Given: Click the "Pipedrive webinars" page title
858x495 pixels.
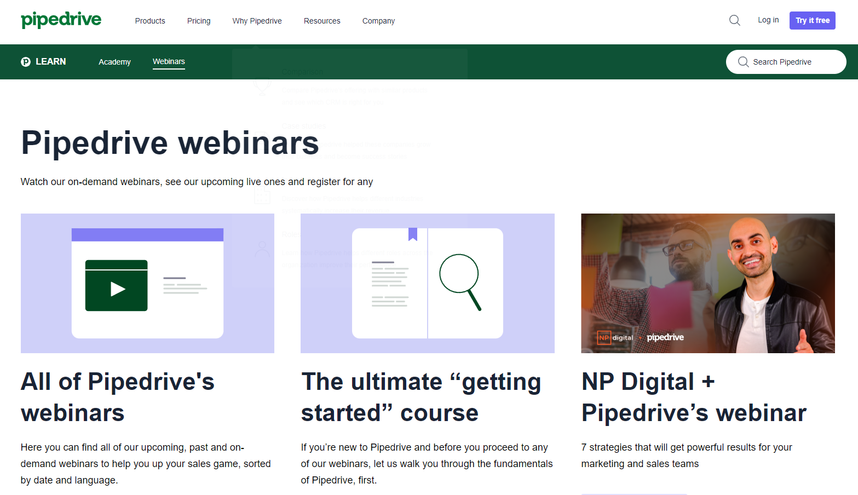Looking at the screenshot, I should [170, 143].
